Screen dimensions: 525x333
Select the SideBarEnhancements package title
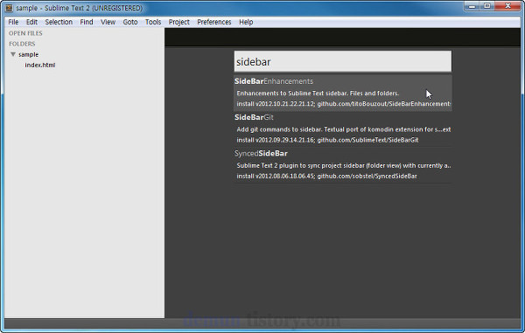coord(274,81)
